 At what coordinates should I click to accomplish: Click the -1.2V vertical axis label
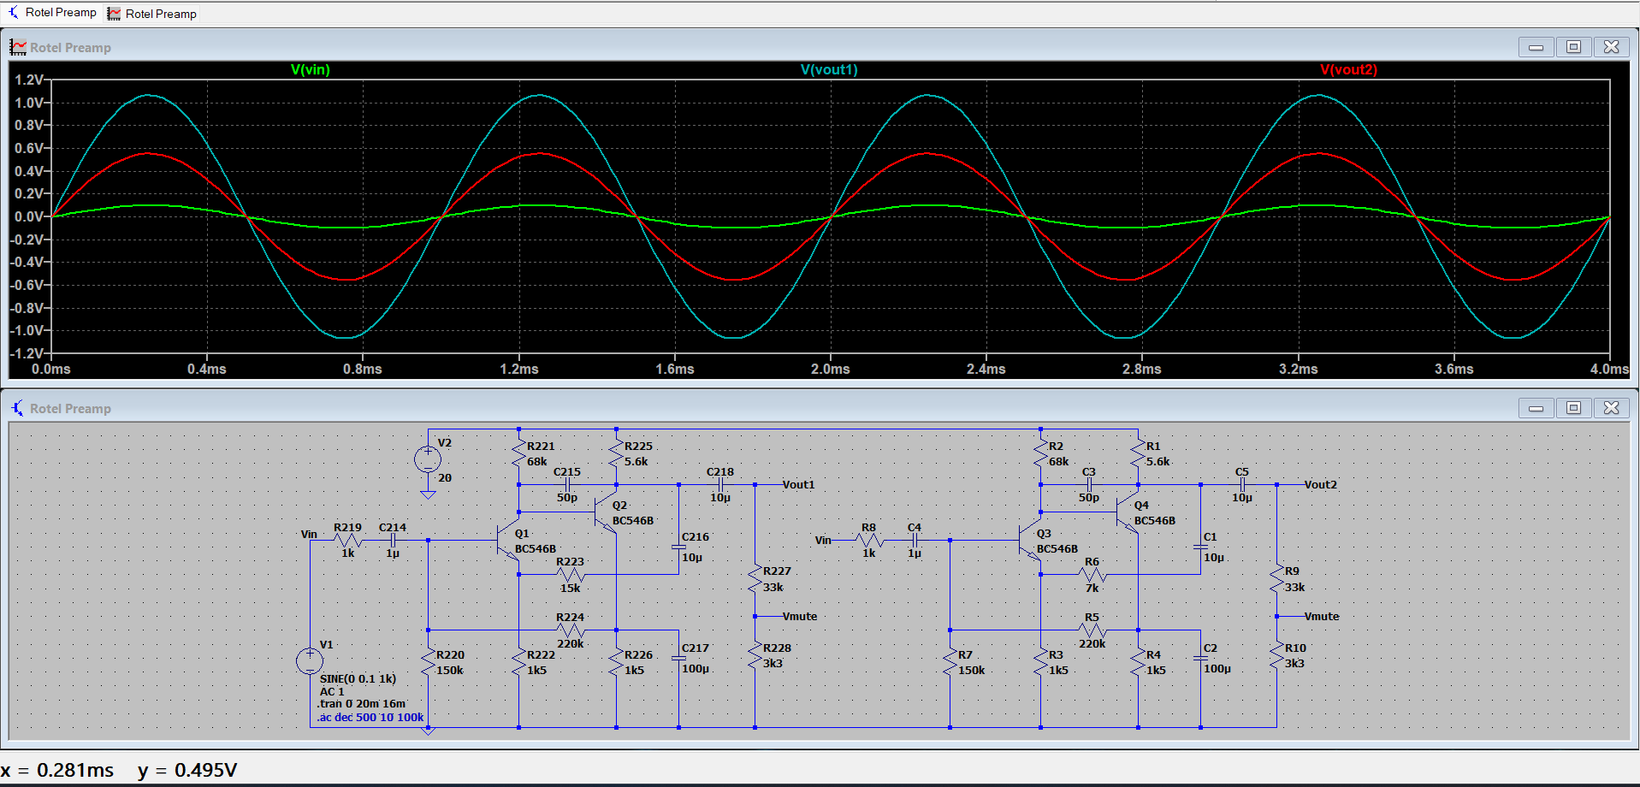click(27, 353)
